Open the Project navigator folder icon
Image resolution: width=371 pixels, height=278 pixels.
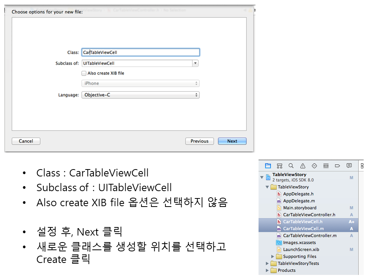pos(268,166)
